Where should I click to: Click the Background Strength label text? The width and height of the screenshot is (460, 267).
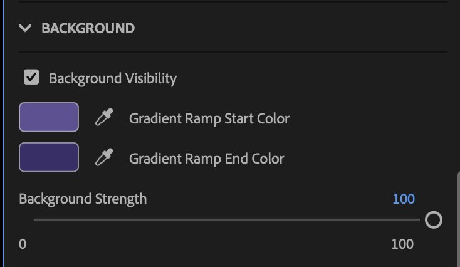[x=83, y=199]
